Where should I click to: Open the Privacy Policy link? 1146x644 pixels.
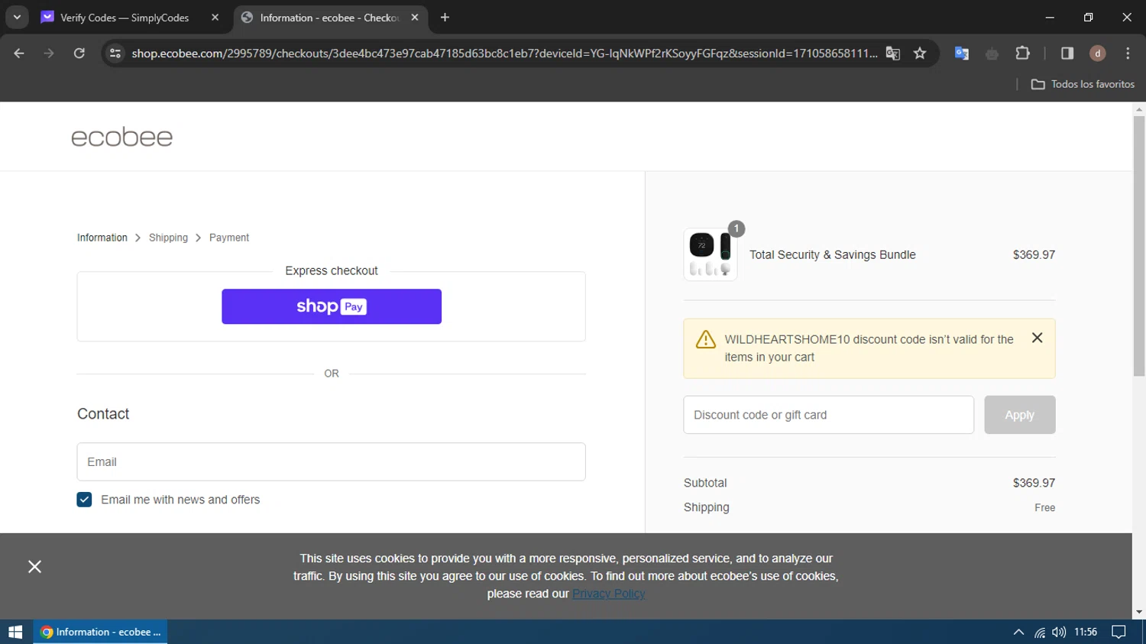609,594
